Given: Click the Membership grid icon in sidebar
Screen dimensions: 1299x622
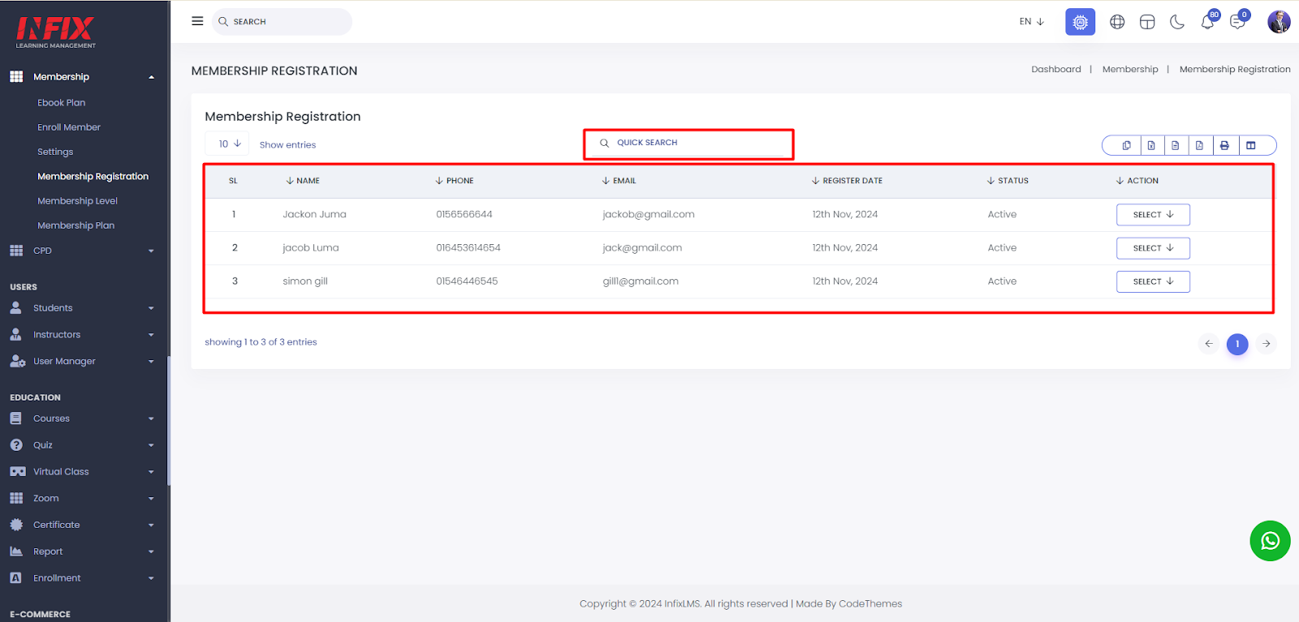Looking at the screenshot, I should pos(16,76).
